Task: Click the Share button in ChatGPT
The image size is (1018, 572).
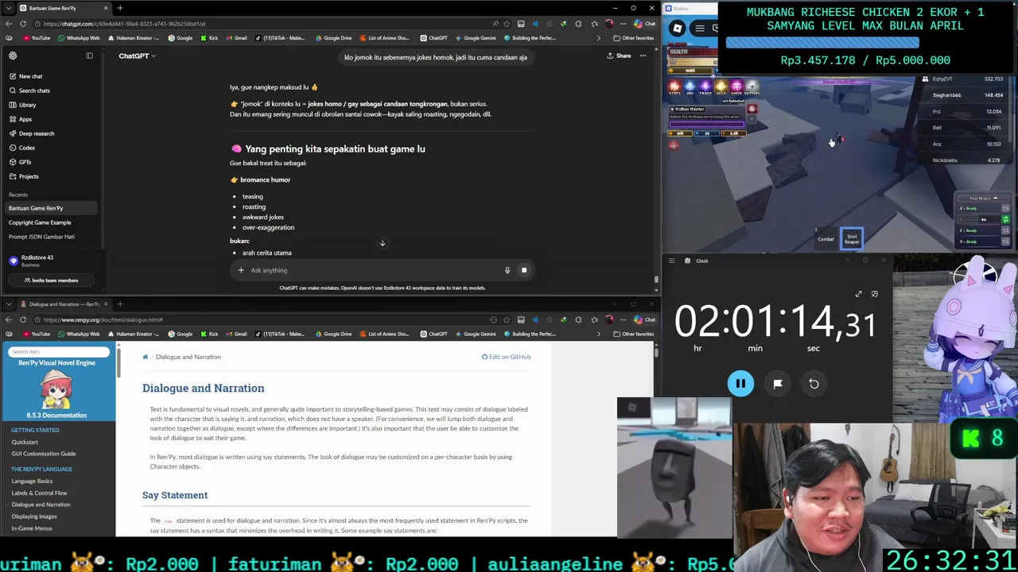Action: pos(619,56)
